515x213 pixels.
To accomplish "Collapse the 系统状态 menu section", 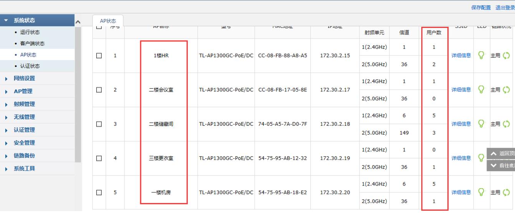I will coord(37,21).
